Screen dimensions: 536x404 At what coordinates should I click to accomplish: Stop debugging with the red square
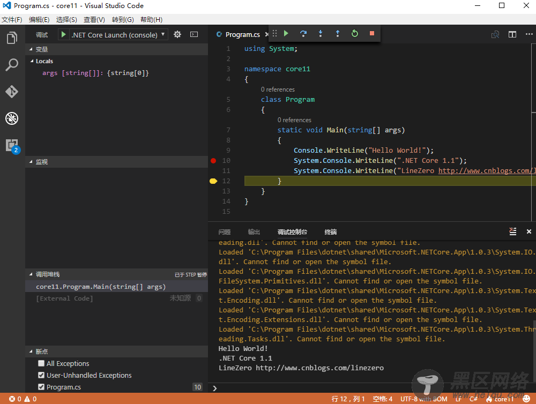tap(372, 33)
